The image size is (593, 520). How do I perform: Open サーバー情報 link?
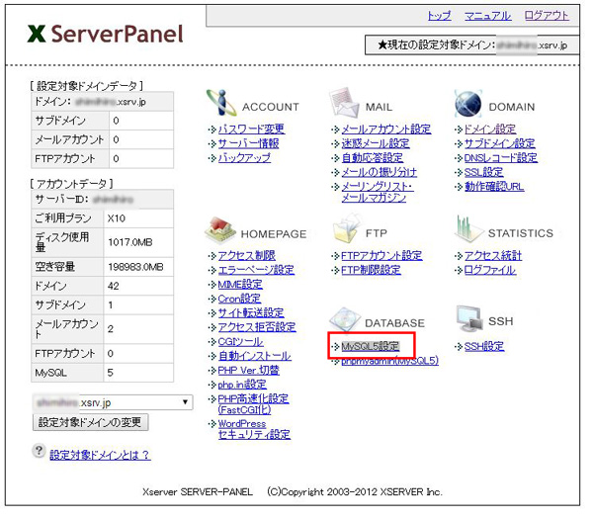coord(248,143)
